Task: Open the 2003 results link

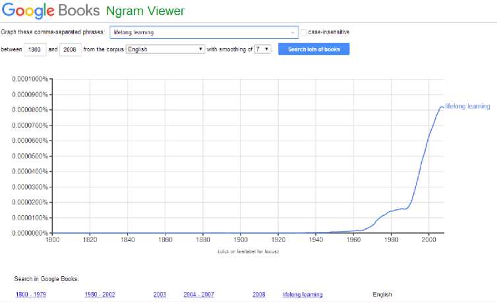Action: (x=160, y=295)
